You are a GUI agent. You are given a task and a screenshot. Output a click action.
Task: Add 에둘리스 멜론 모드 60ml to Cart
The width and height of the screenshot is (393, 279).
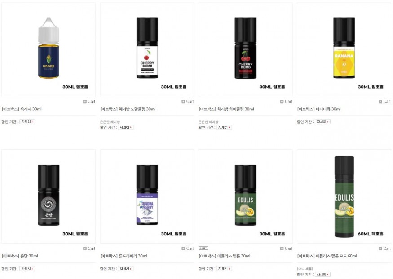[385, 248]
